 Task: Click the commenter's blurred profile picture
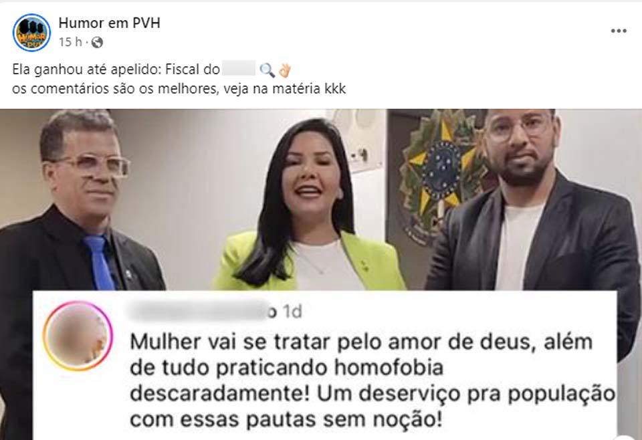tap(78, 336)
